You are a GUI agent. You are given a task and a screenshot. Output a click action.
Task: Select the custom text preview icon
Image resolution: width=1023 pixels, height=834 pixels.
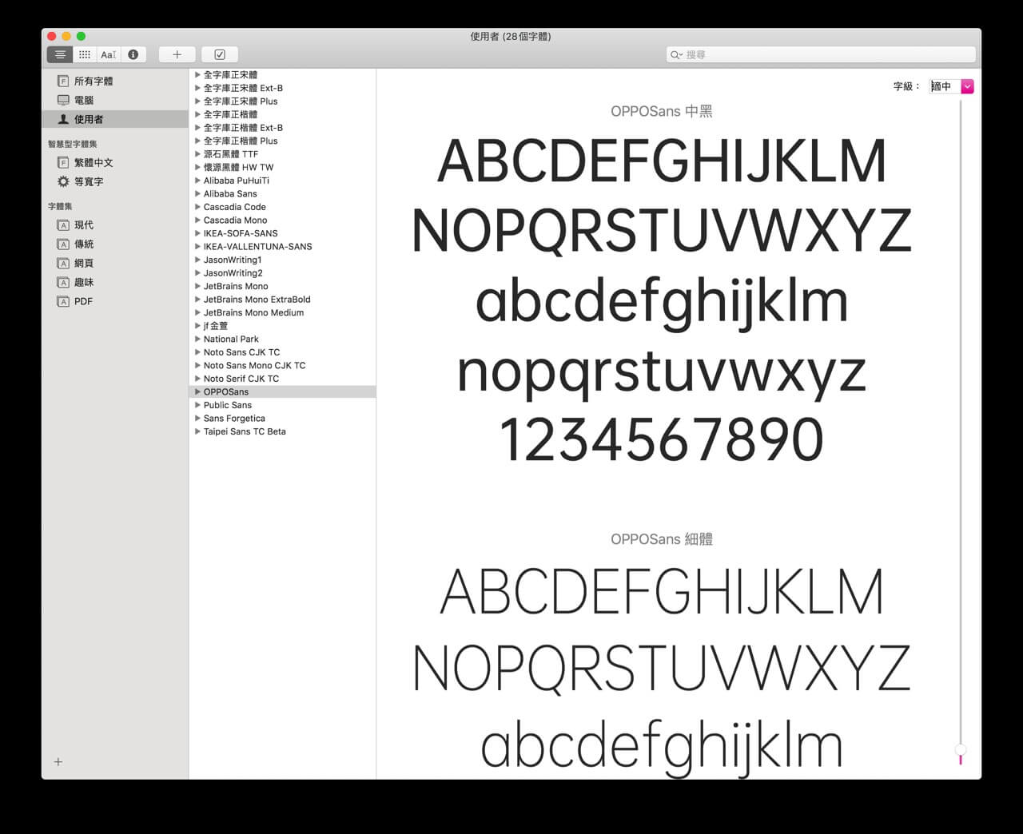pos(109,54)
